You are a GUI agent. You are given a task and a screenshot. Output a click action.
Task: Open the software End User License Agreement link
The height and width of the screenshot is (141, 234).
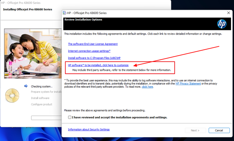click(93, 44)
